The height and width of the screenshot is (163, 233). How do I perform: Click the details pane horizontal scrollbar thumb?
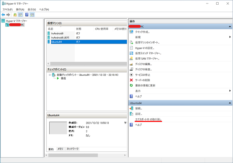73,155
